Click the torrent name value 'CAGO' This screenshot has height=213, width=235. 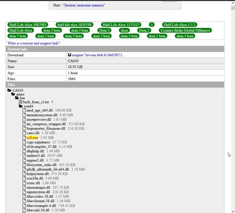click(x=73, y=61)
